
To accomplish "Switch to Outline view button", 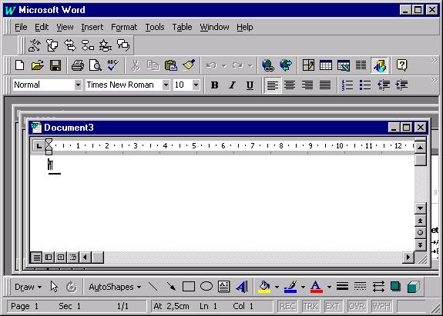I will [x=73, y=257].
